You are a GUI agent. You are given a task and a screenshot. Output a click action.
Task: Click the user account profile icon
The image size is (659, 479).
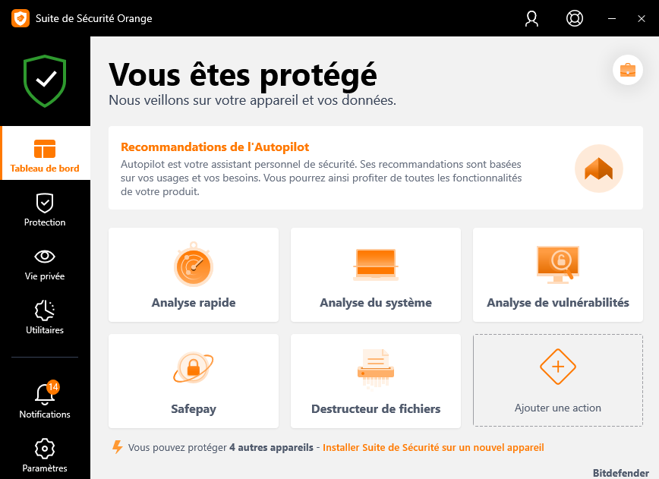pyautogui.click(x=531, y=18)
